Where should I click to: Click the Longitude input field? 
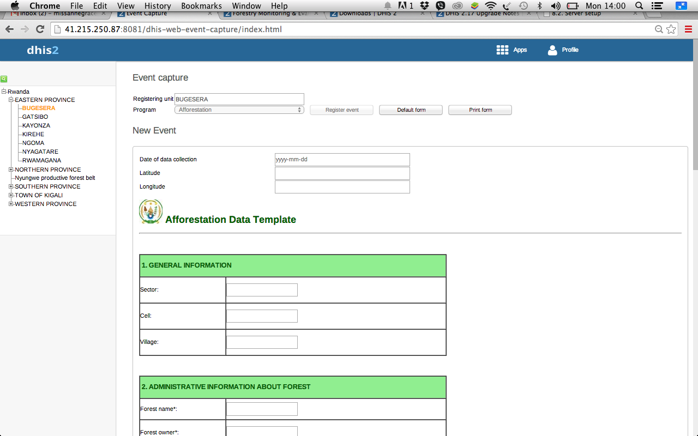pos(342,187)
